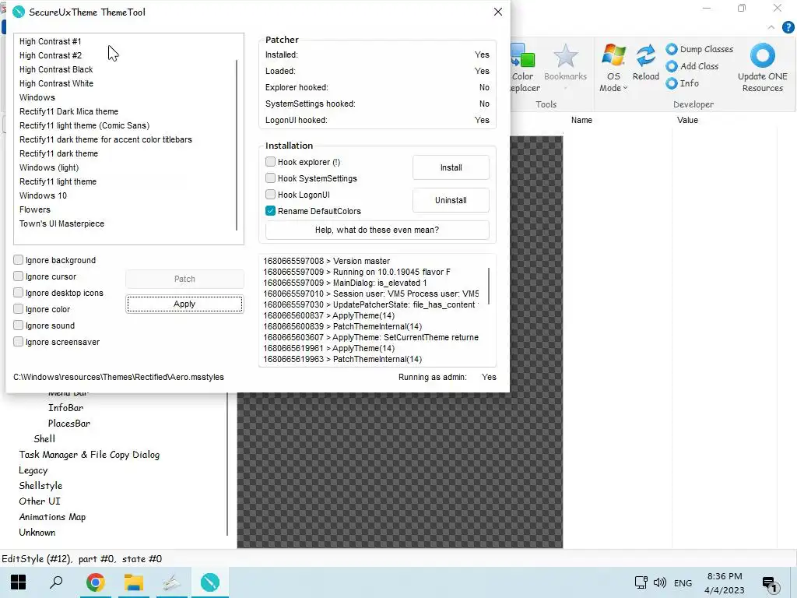797x598 pixels.
Task: Open the Color Replacer tool
Action: click(524, 69)
